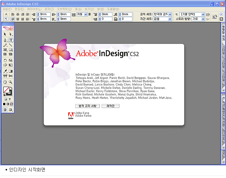The image size is (226, 178).
Task: Open the 보기(V) menu
Action: [89, 9]
